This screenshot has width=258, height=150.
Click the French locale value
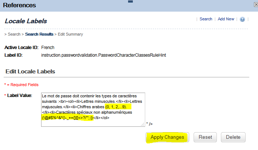(48, 48)
